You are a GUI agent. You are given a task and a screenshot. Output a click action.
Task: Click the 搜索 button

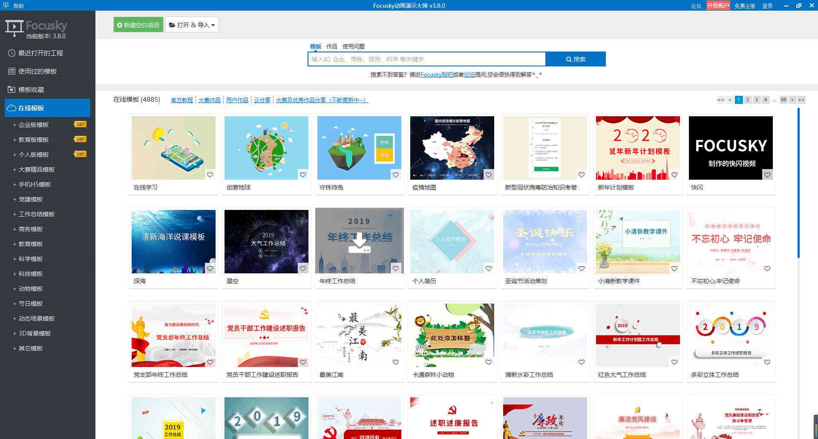coord(576,59)
